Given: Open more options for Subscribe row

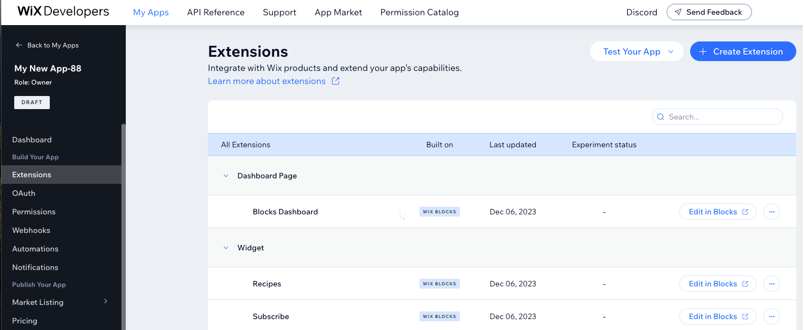Looking at the screenshot, I should [x=772, y=316].
